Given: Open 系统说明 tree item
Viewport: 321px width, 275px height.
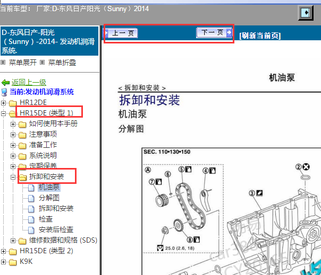Looking at the screenshot, I should click(43, 155).
